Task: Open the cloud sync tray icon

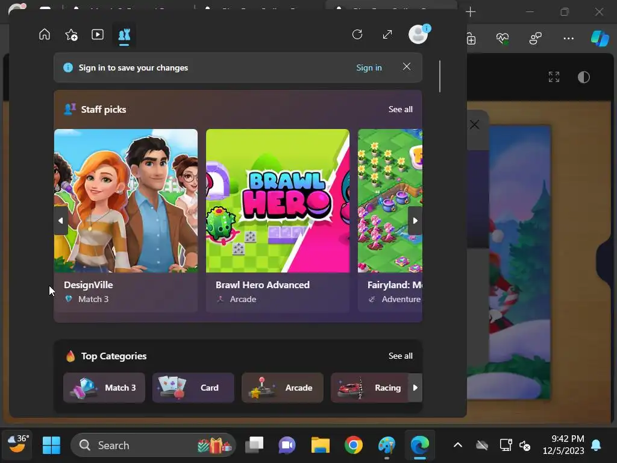Action: (x=481, y=446)
